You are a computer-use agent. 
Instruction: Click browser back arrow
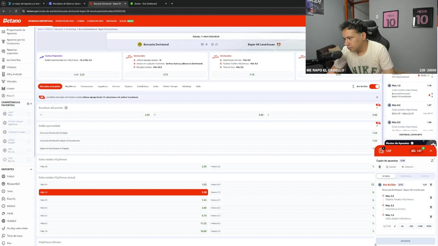pos(4,11)
